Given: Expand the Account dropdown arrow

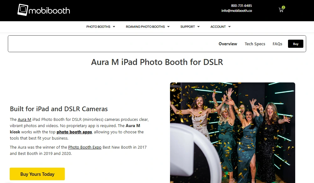Looking at the screenshot, I should (229, 27).
